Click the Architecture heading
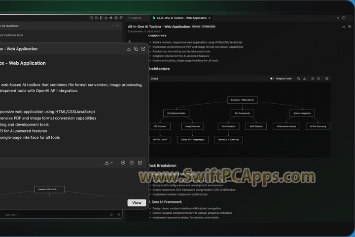Image resolution: width=355 pixels, height=237 pixels. (x=159, y=69)
